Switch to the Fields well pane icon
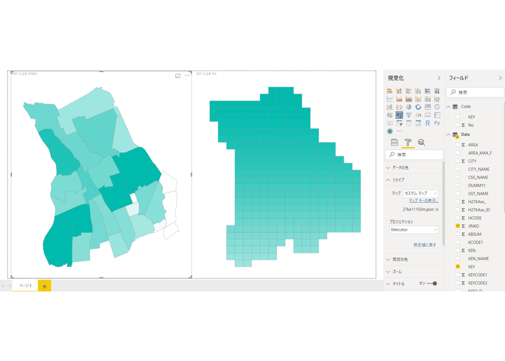The width and height of the screenshot is (505, 361). click(x=394, y=142)
